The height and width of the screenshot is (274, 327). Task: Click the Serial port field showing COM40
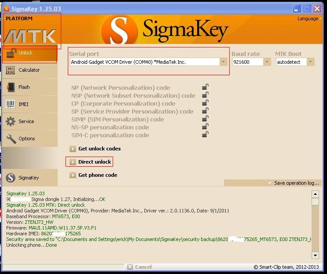click(x=145, y=62)
